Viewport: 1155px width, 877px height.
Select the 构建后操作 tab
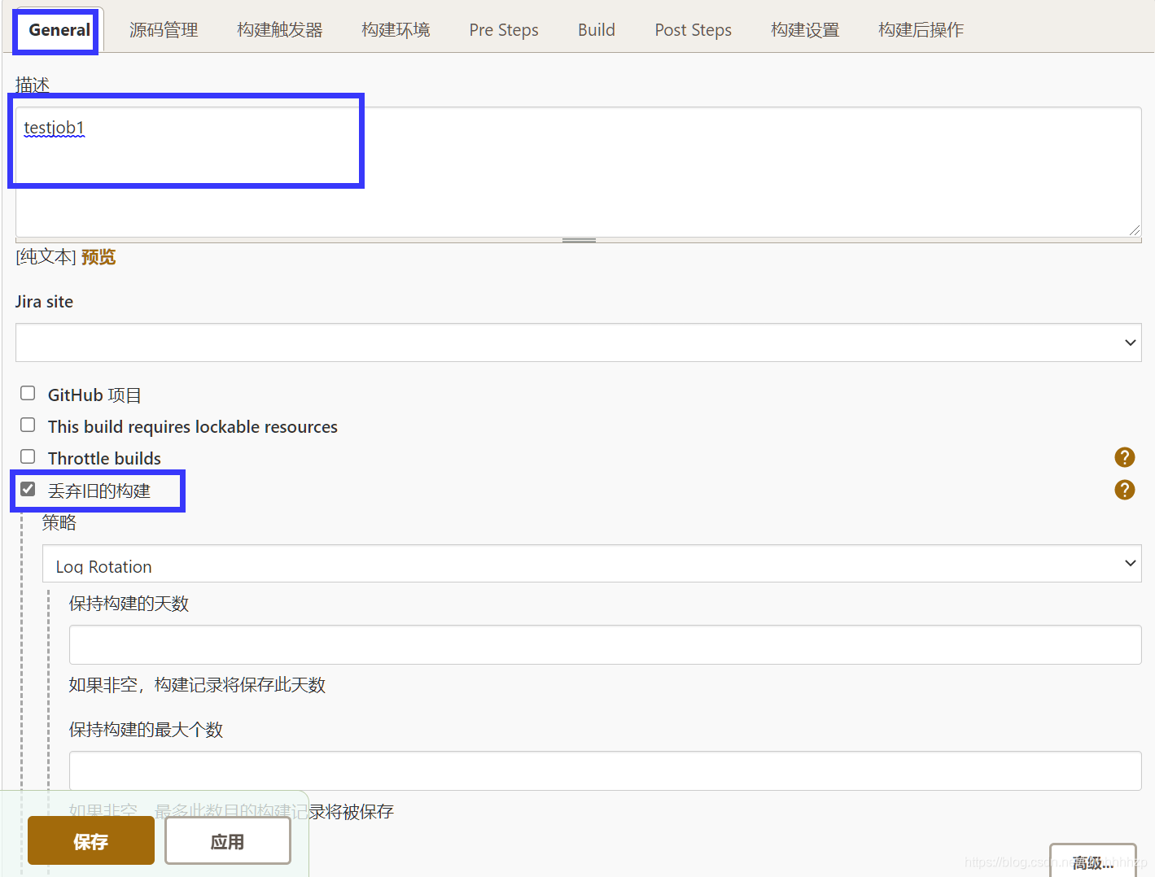(921, 30)
